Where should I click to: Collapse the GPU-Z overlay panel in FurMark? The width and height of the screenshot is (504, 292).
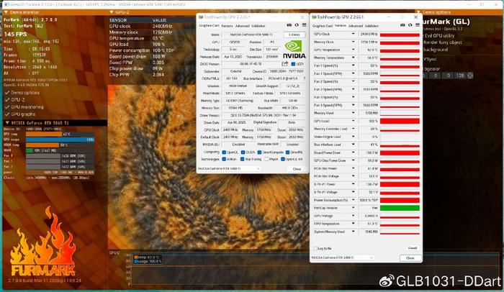112,12
